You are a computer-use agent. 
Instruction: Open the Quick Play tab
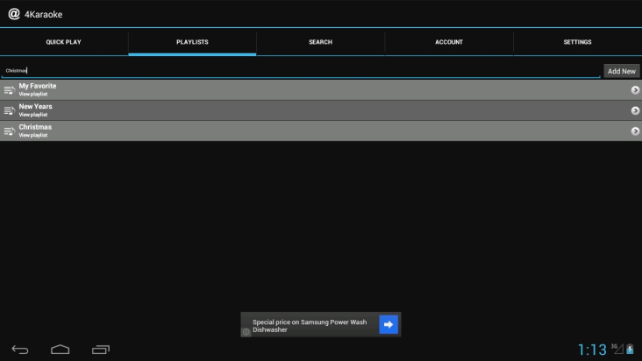pyautogui.click(x=63, y=42)
